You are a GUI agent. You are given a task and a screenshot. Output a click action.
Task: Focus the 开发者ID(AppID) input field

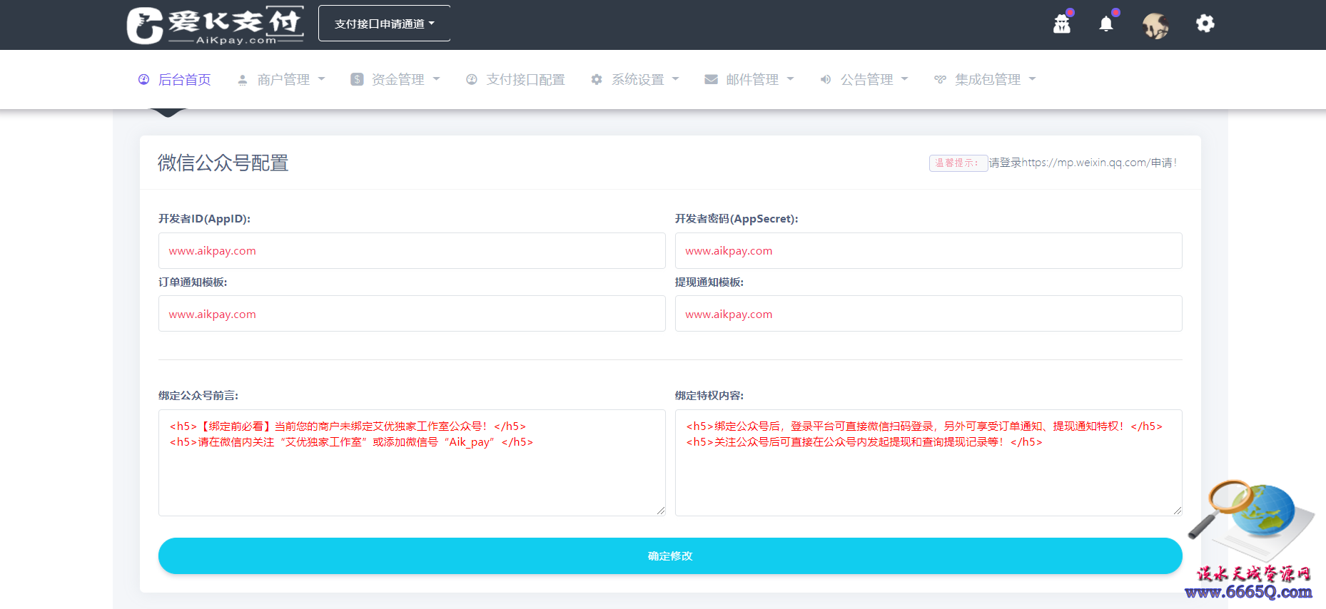(x=412, y=250)
